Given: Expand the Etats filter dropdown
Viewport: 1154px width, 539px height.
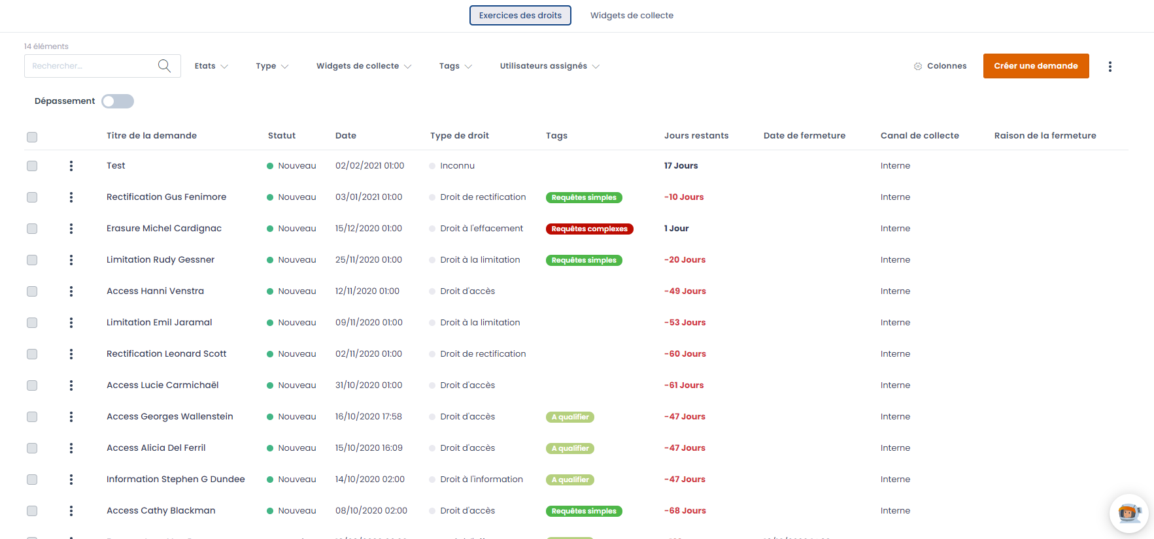Looking at the screenshot, I should click(x=211, y=66).
